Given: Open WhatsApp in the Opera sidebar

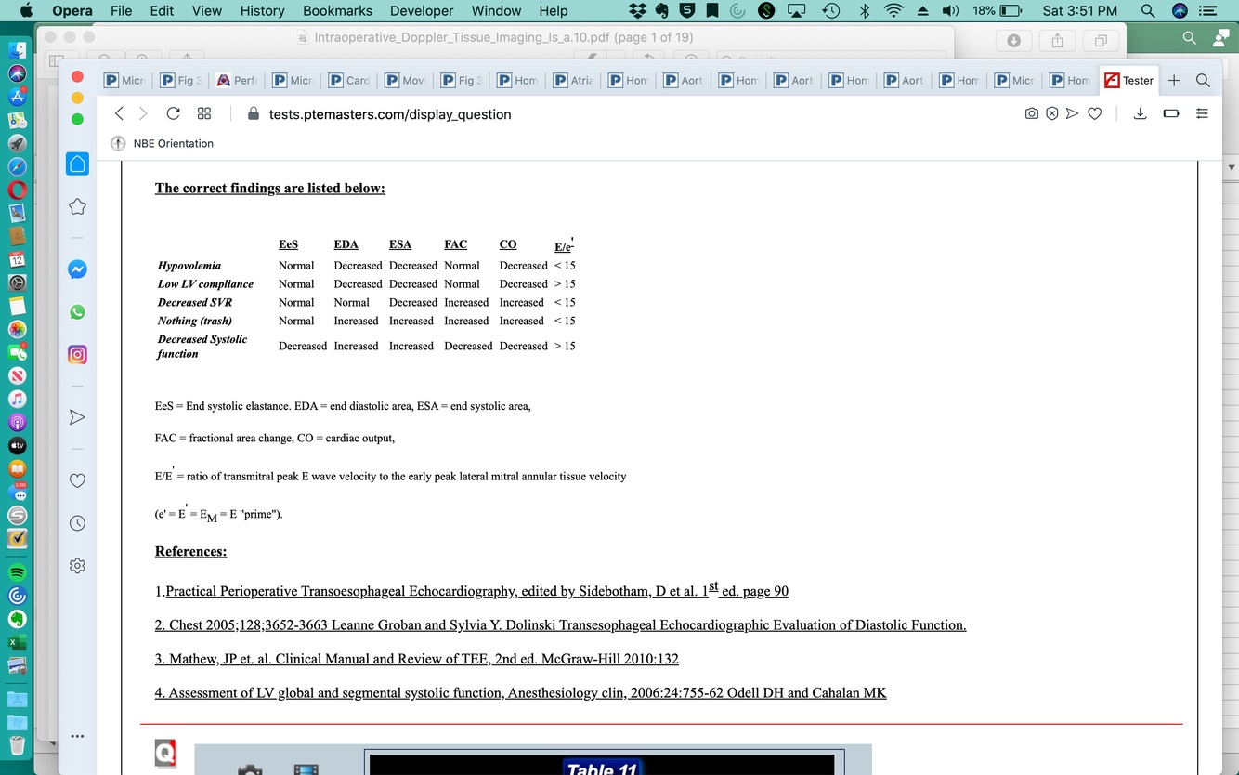Looking at the screenshot, I should point(78,312).
